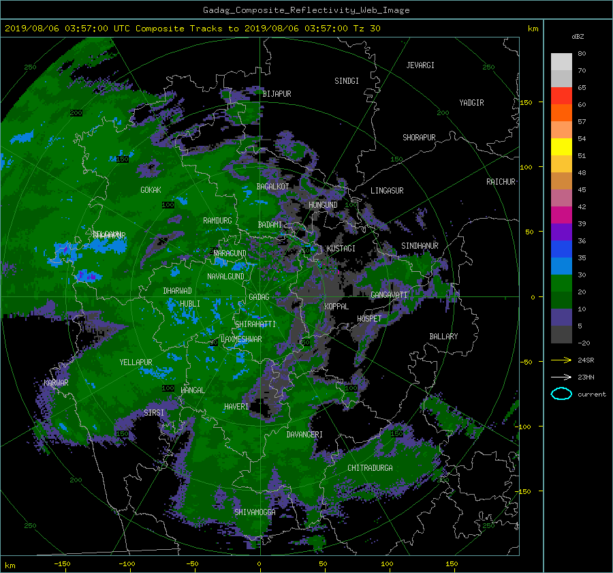Click the Gadag_Composite_Reflectivity_Web_Image title

306,10
